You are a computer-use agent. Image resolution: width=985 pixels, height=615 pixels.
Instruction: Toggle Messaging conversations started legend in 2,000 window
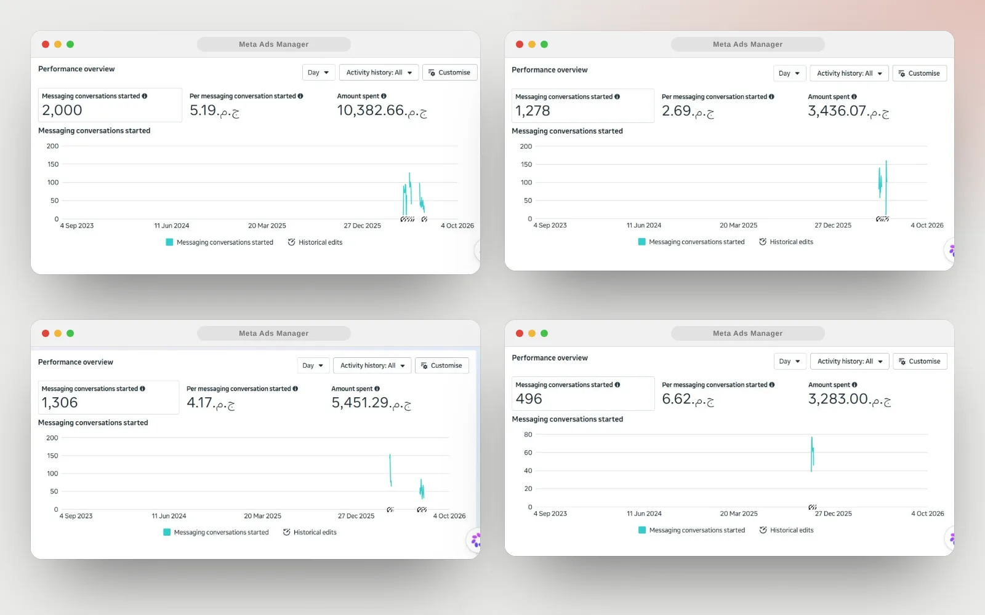pos(220,242)
